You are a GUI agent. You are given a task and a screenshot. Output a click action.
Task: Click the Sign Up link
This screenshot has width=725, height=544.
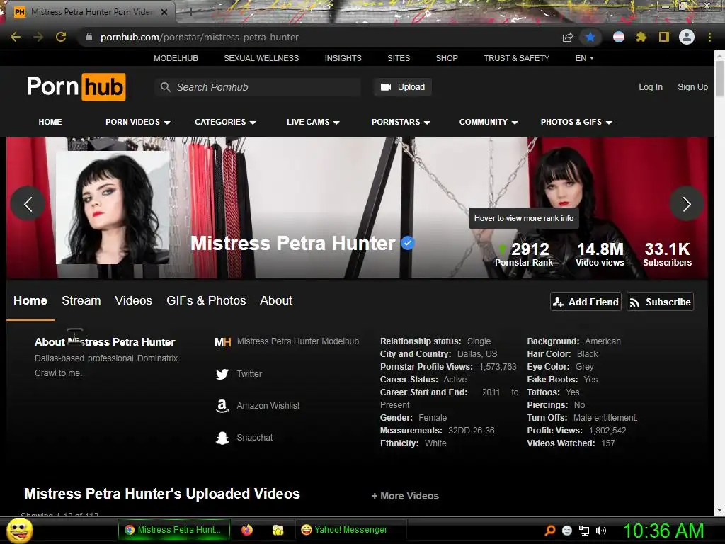(692, 87)
